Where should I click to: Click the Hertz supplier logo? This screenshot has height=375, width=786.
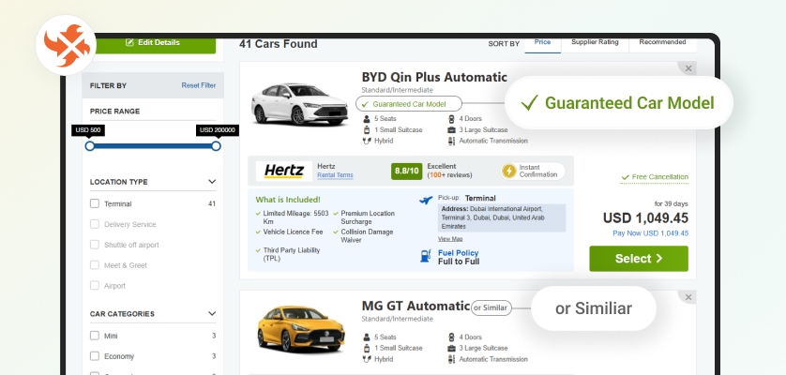click(283, 171)
